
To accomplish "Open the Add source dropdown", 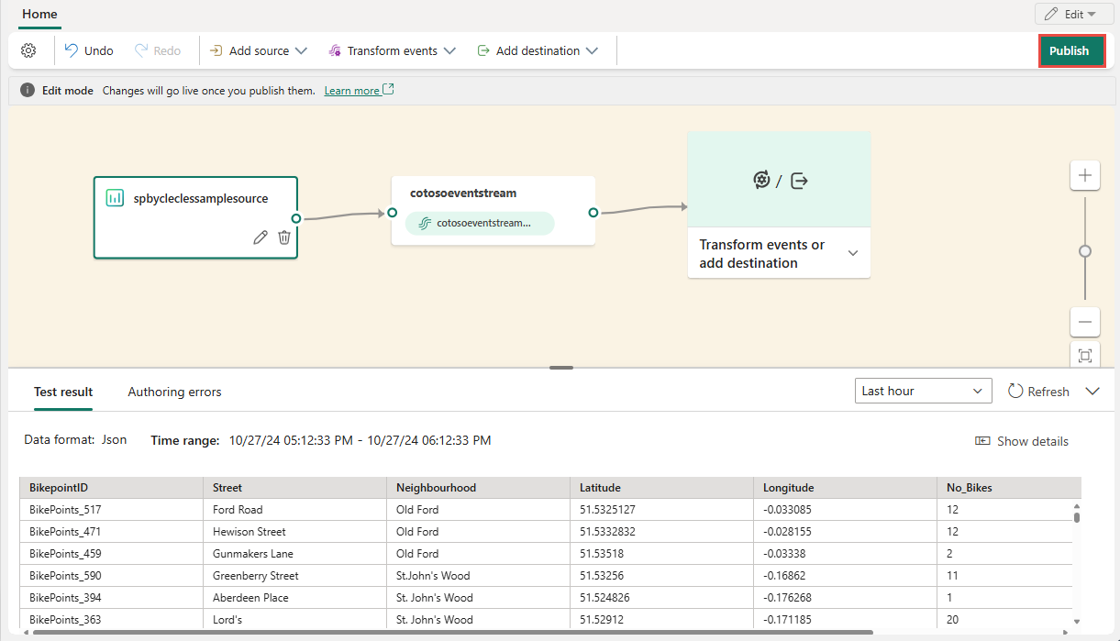I will pos(258,50).
